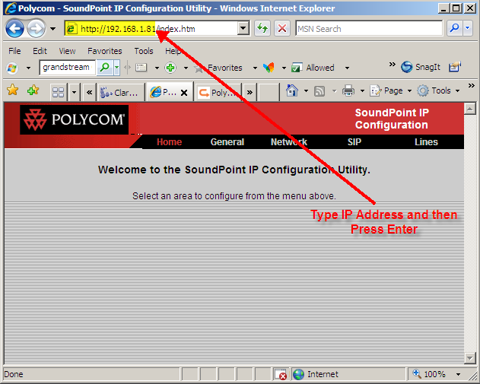This screenshot has width=480, height=384.
Task: Click the 100% zoom level button
Action: click(430, 374)
